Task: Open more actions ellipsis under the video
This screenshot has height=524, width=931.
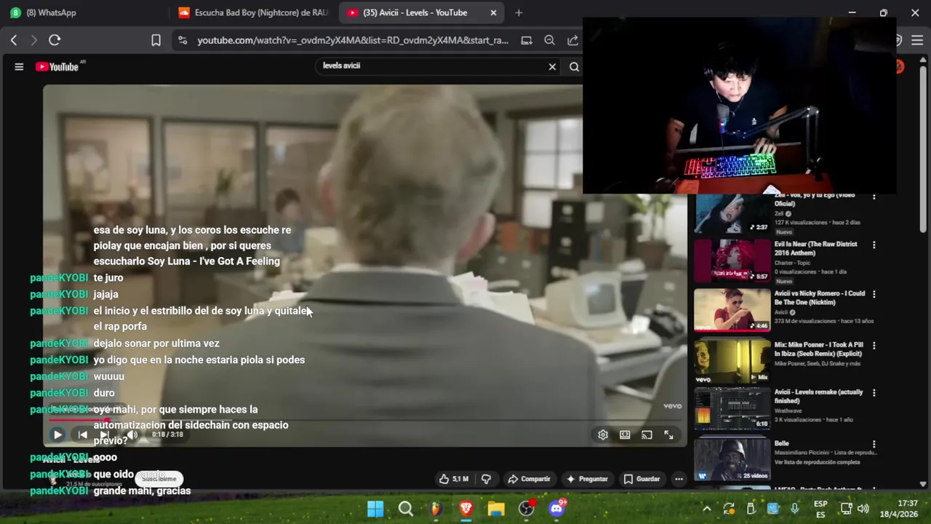Action: (679, 479)
